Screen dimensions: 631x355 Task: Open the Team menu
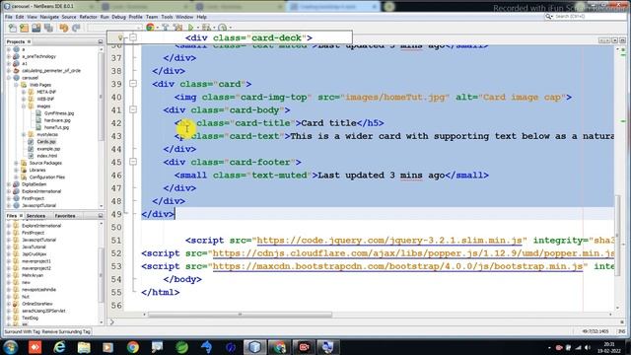pos(152,17)
